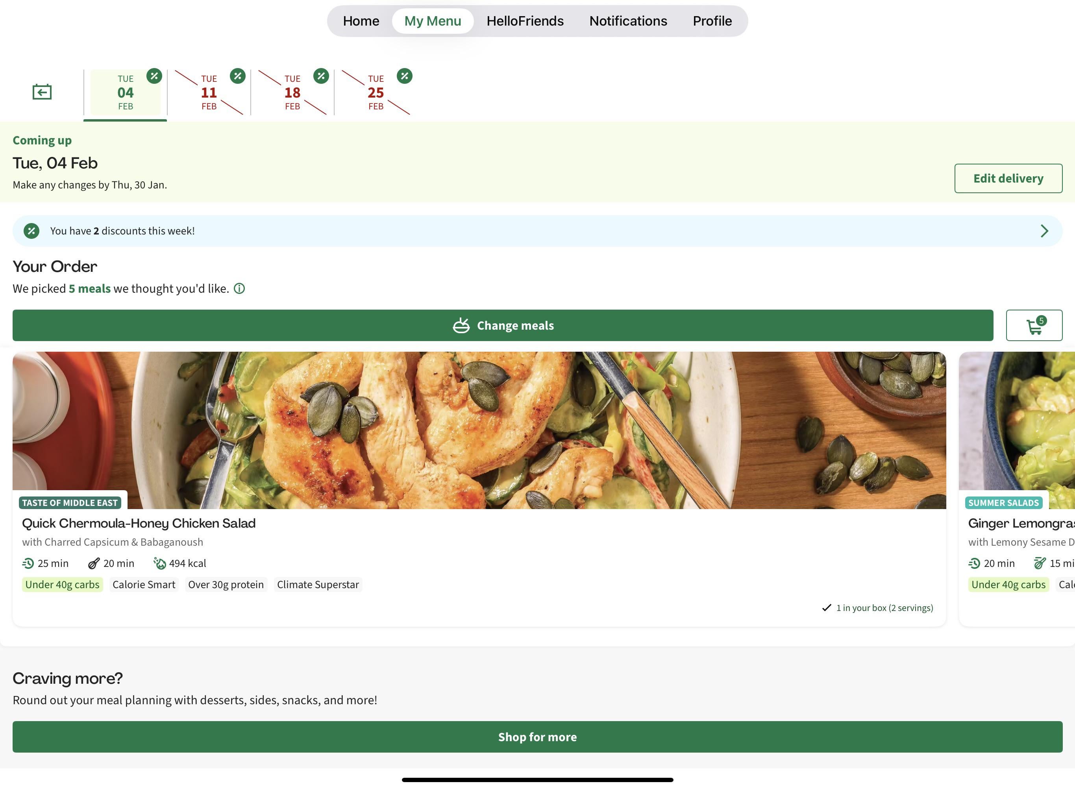
Task: Click info icon next to meals text
Action: coord(240,289)
